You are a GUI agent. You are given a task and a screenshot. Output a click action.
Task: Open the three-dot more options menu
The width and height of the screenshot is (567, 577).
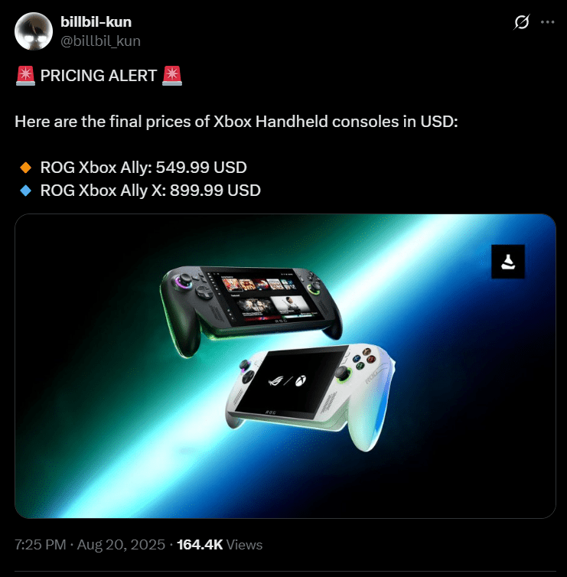(x=548, y=22)
